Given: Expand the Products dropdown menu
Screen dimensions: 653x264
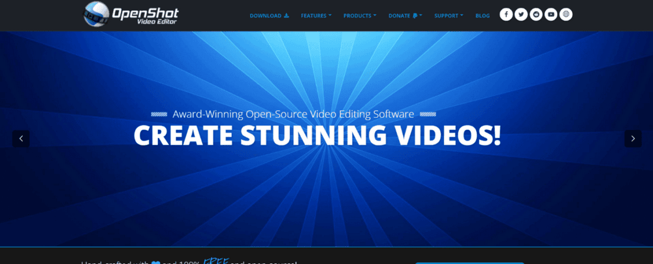Looking at the screenshot, I should coord(360,16).
